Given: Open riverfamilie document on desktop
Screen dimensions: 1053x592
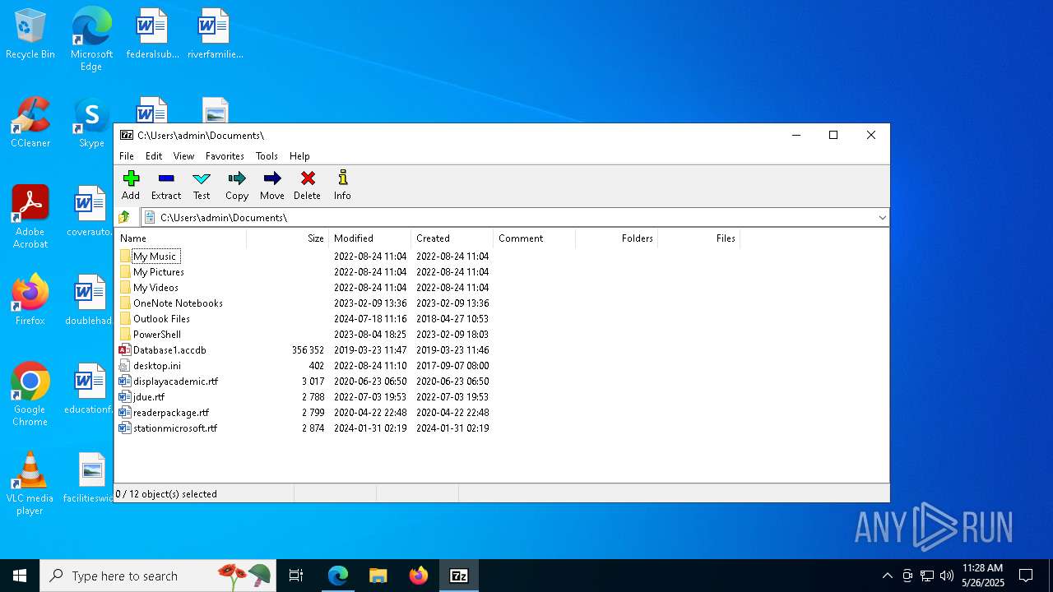Looking at the screenshot, I should click(x=215, y=35).
